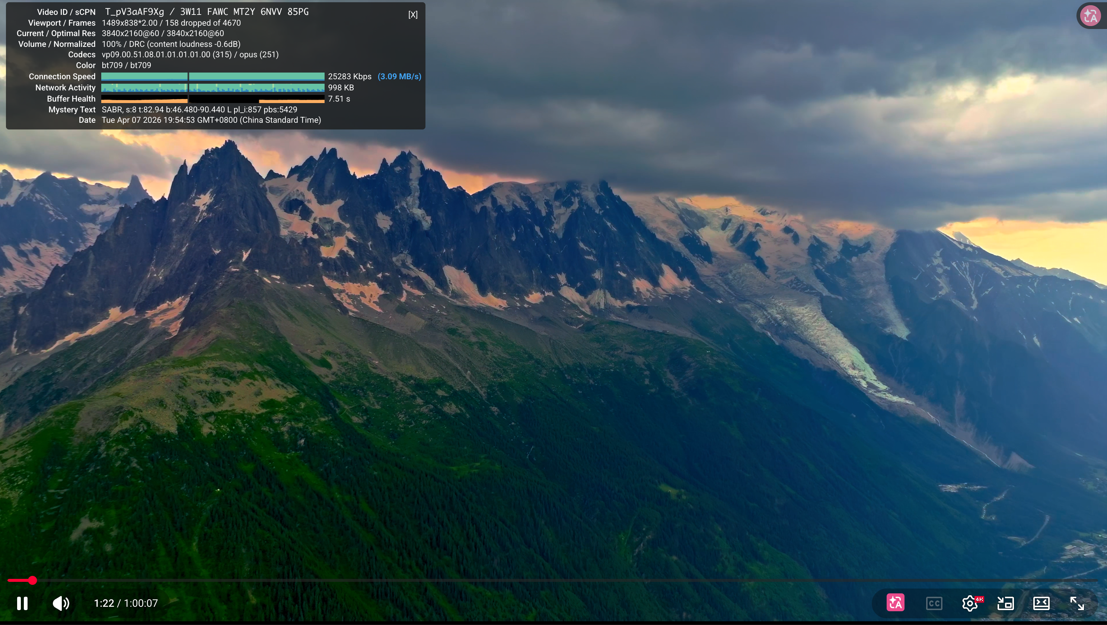Click floating translate icon at top right
1107x625 pixels.
(1090, 16)
